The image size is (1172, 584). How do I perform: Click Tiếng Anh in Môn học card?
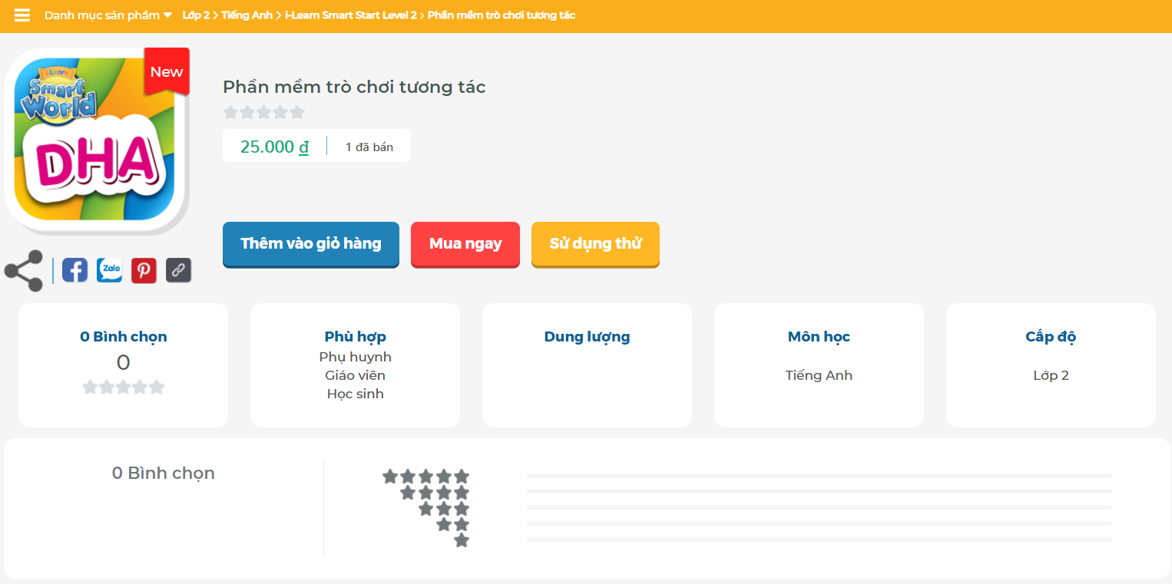point(819,375)
